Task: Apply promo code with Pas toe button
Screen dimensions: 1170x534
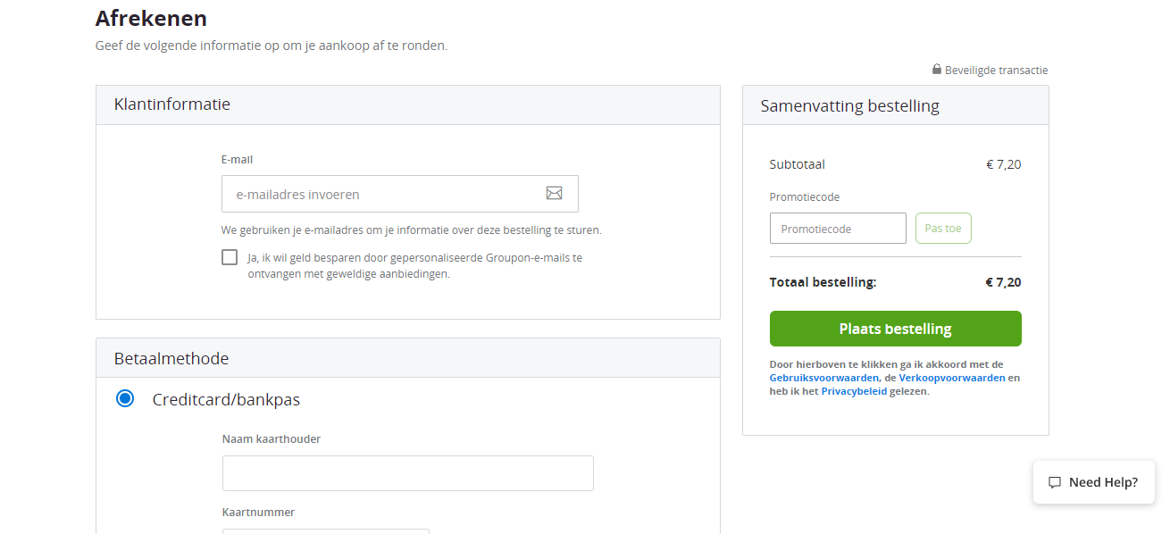Action: (943, 229)
